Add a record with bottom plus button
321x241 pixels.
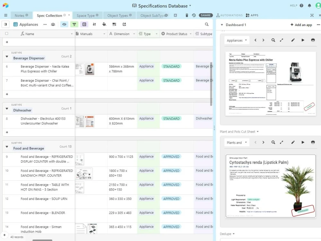[x=4, y=235]
